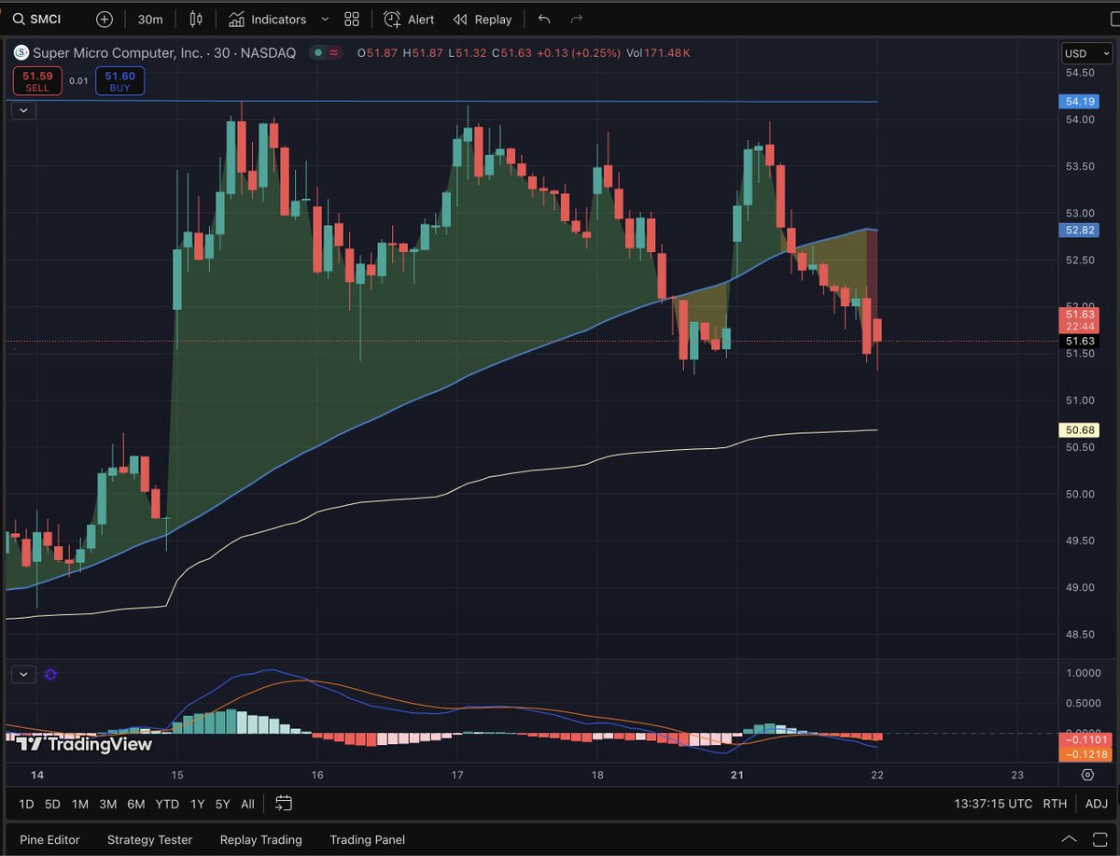Open chart settings on the time axis

(x=1088, y=775)
